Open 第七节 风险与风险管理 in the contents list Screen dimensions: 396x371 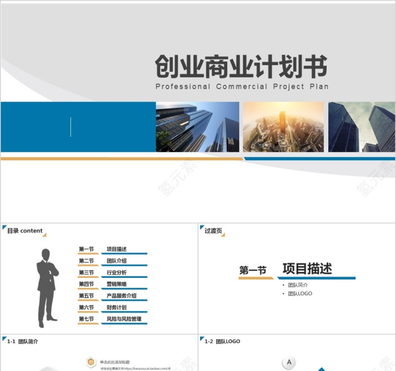coord(113,319)
